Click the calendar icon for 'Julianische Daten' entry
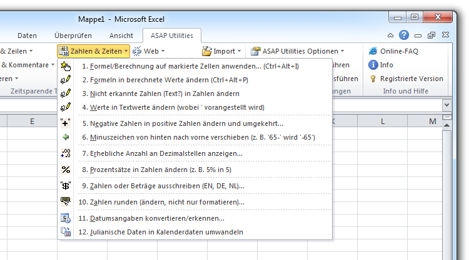Screen dimensions: 469x260 click(66, 232)
